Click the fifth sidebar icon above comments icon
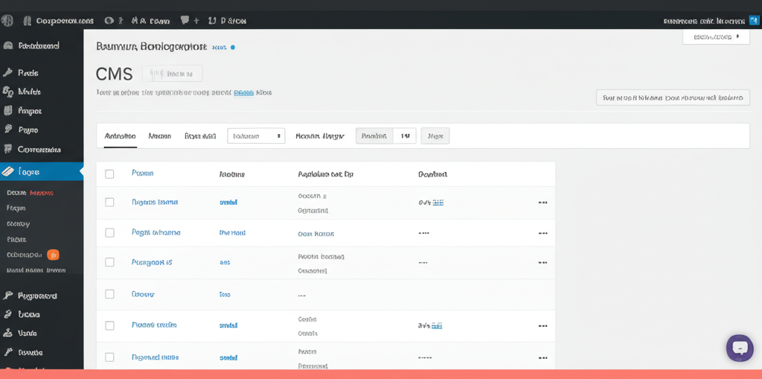This screenshot has height=379, width=762. point(7,130)
